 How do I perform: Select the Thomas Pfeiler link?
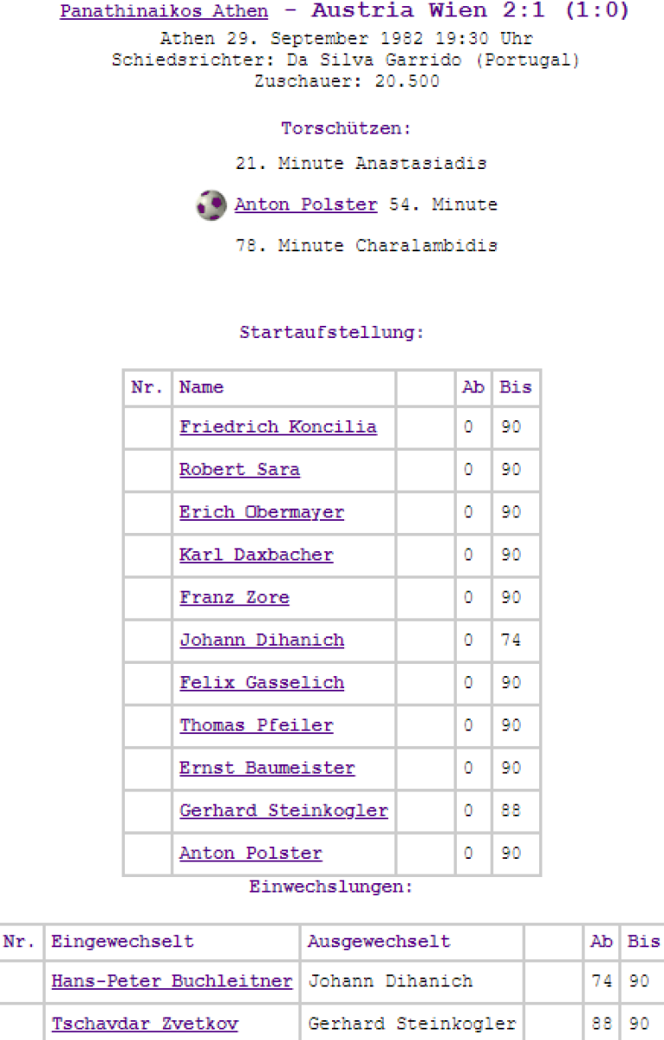point(257,725)
